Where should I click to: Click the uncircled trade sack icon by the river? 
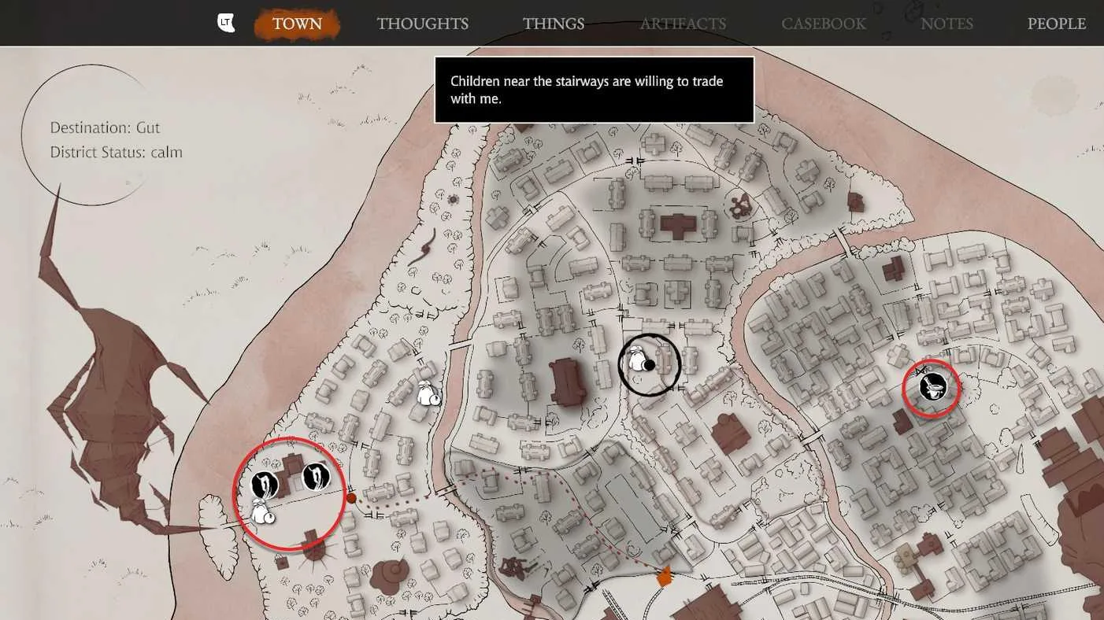[x=428, y=394]
